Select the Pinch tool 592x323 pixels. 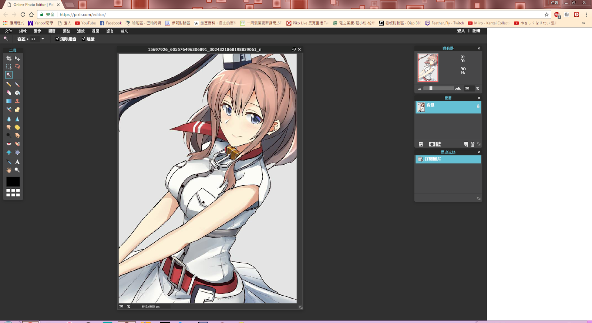coord(17,152)
